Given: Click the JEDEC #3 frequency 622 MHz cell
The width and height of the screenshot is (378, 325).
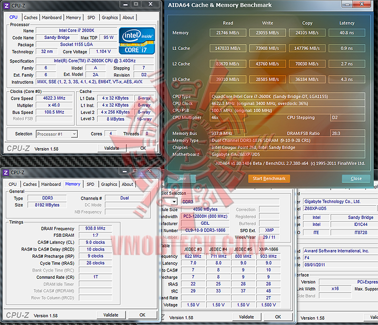Looking at the screenshot, I should click(193, 256).
